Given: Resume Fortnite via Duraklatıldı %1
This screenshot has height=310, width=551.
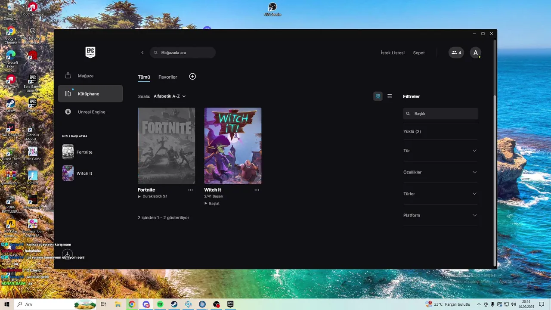Looking at the screenshot, I should (152, 196).
